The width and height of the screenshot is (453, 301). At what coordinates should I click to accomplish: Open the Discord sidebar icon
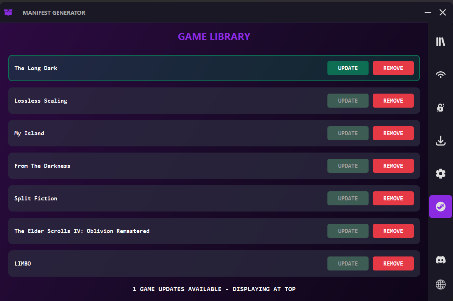pos(440,260)
